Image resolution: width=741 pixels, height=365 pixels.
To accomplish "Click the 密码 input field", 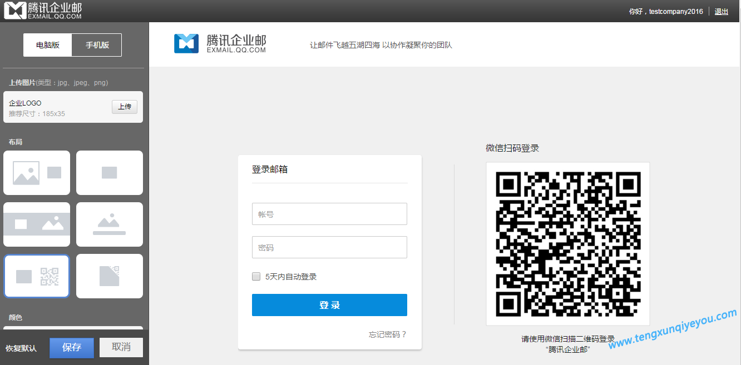I will click(329, 247).
